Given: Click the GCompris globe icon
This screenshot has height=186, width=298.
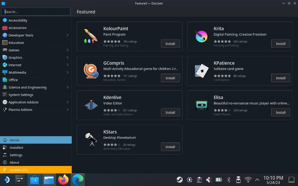Looking at the screenshot, I should [91, 71].
